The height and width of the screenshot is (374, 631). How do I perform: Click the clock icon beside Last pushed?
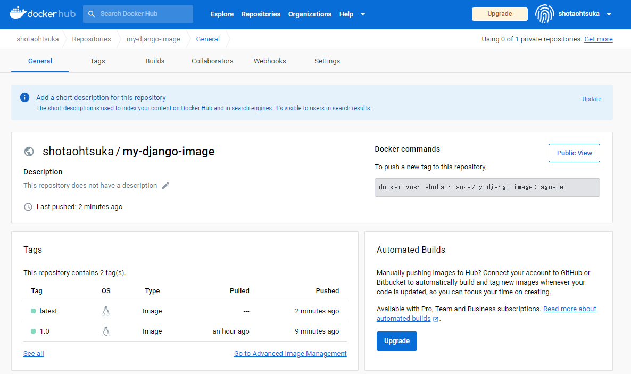(x=28, y=207)
